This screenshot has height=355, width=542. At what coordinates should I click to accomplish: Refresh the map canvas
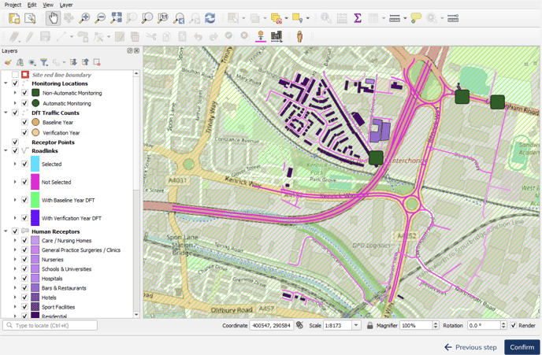[x=210, y=18]
